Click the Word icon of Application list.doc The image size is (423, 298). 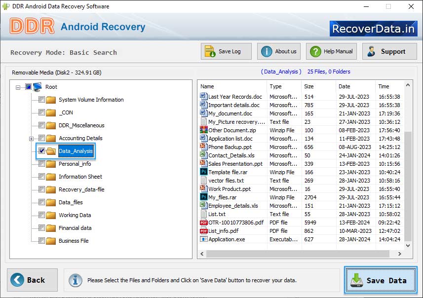203,138
